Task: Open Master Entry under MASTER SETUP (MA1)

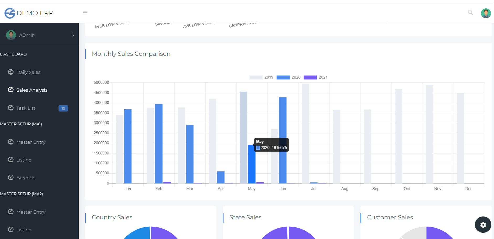Action: (x=31, y=142)
